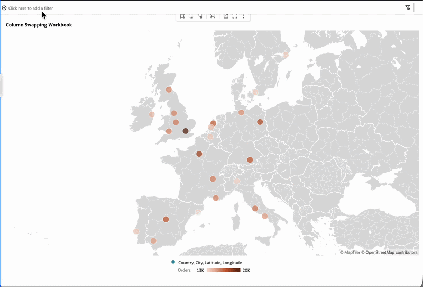Expand the collapsed left panel handle

pos(1,86)
